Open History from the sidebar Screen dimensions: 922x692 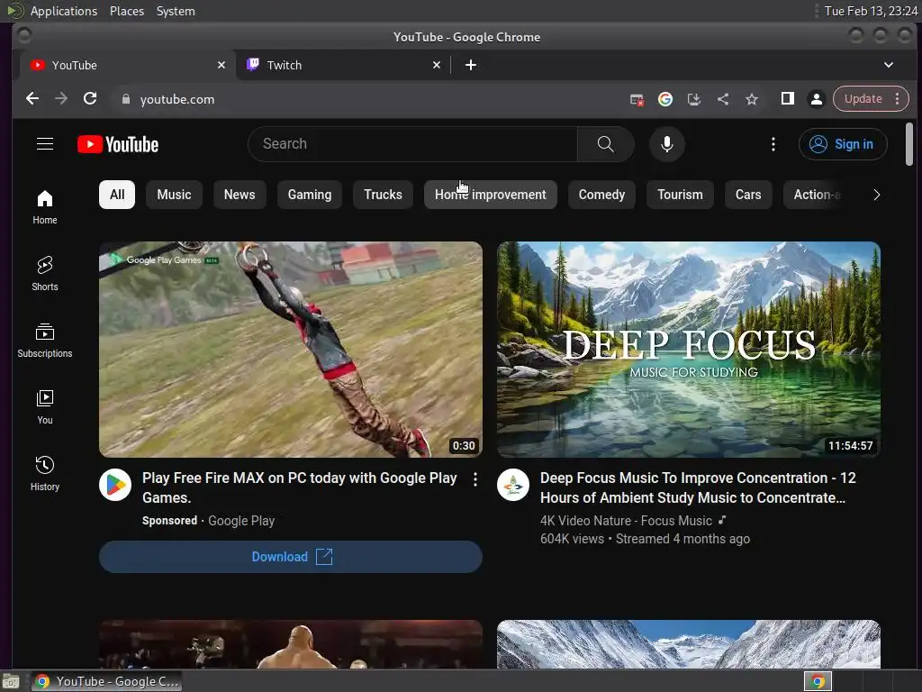45,473
